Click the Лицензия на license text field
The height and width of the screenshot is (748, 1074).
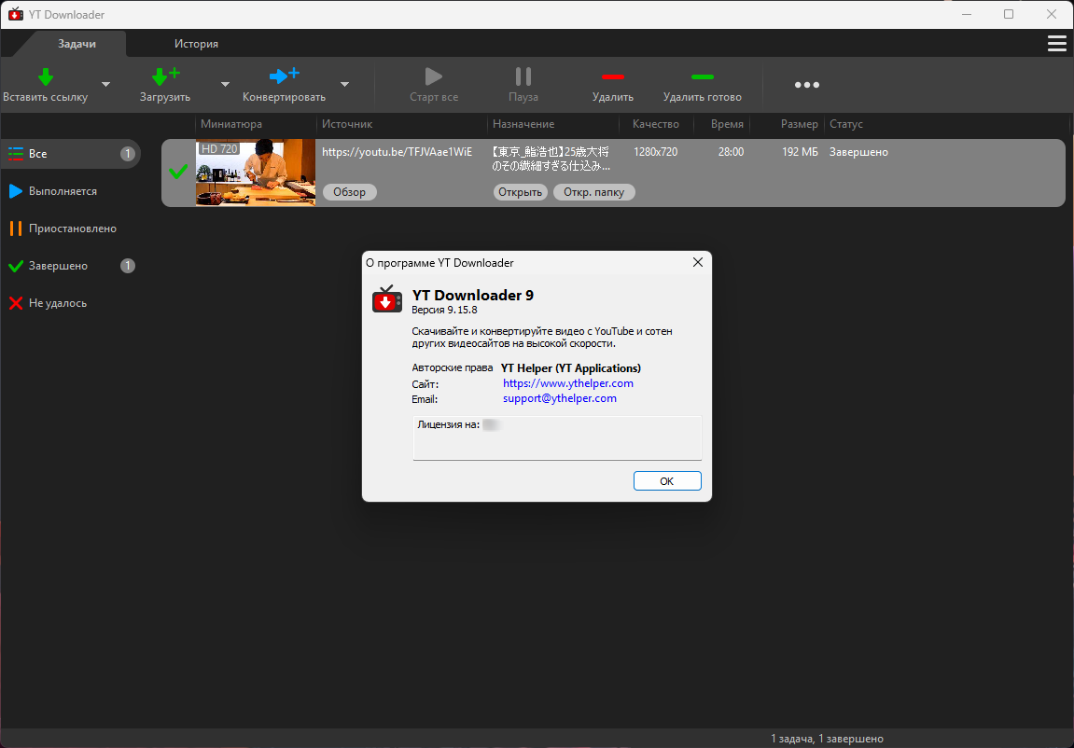(x=558, y=438)
